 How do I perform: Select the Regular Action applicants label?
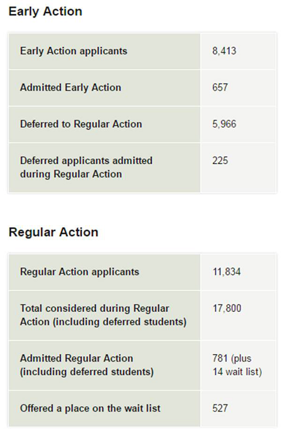pyautogui.click(x=80, y=272)
